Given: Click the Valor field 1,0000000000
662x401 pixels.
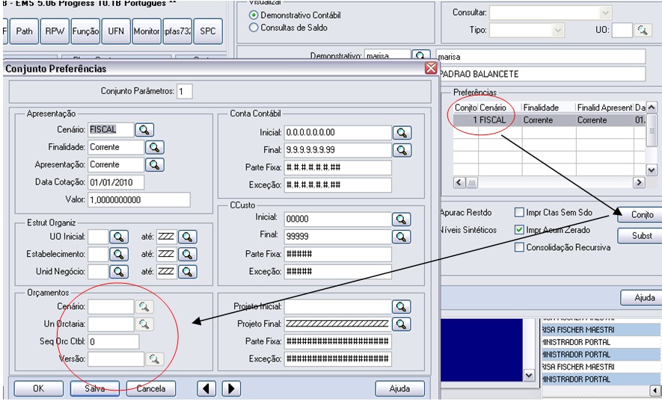Looking at the screenshot, I should 139,200.
